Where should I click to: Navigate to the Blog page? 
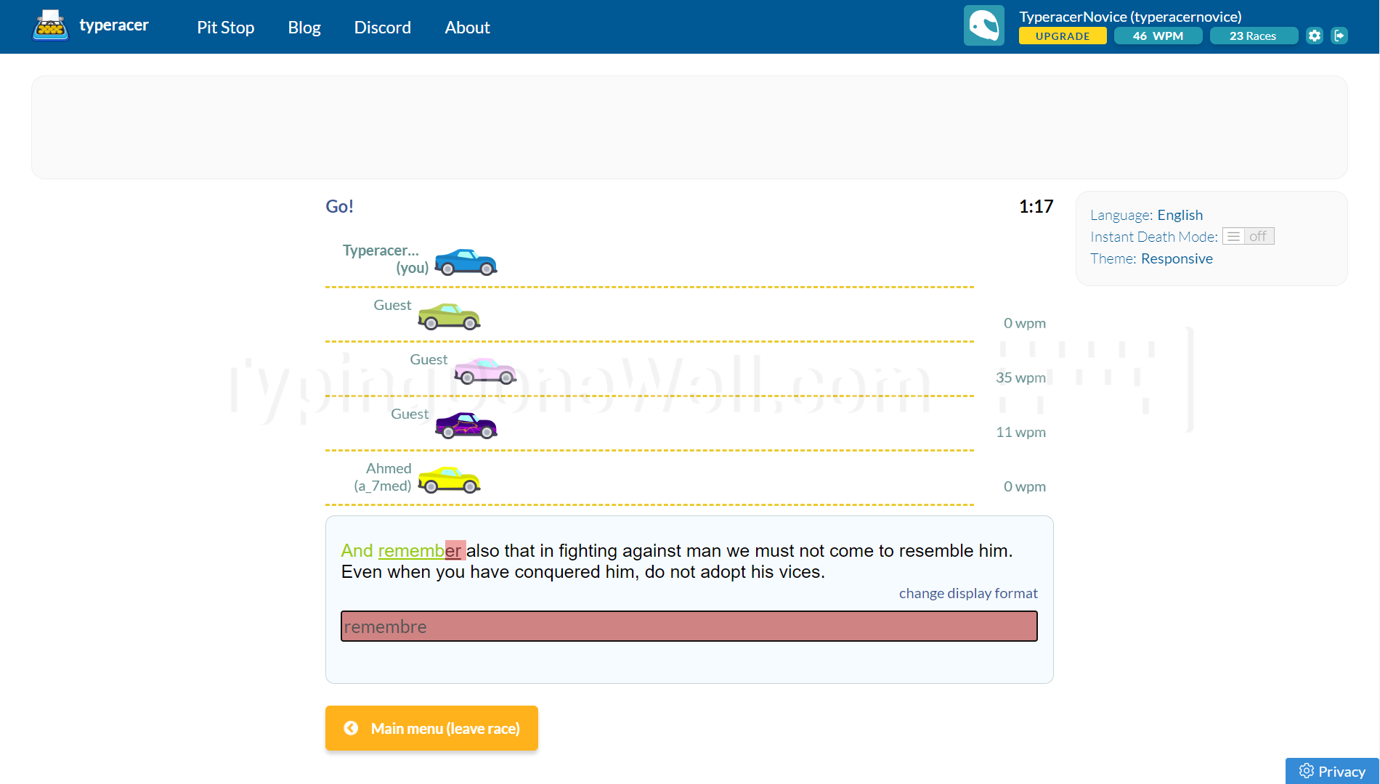(304, 27)
